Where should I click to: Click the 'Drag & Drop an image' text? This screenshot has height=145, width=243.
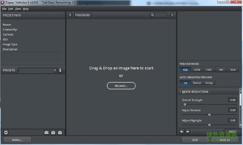[x=121, y=68]
